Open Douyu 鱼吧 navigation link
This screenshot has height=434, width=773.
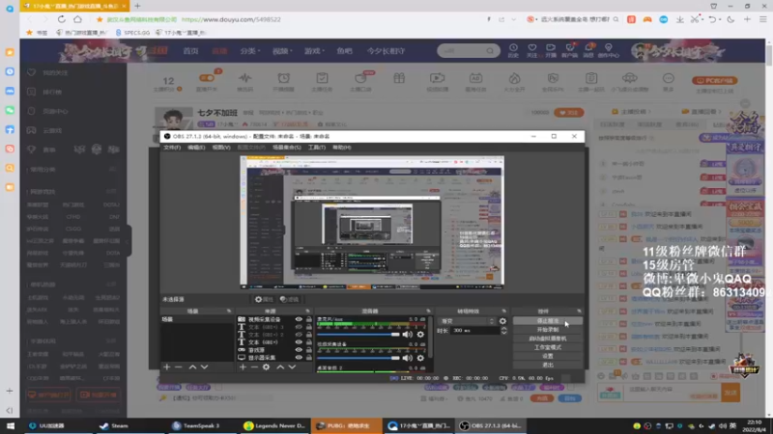pos(345,51)
